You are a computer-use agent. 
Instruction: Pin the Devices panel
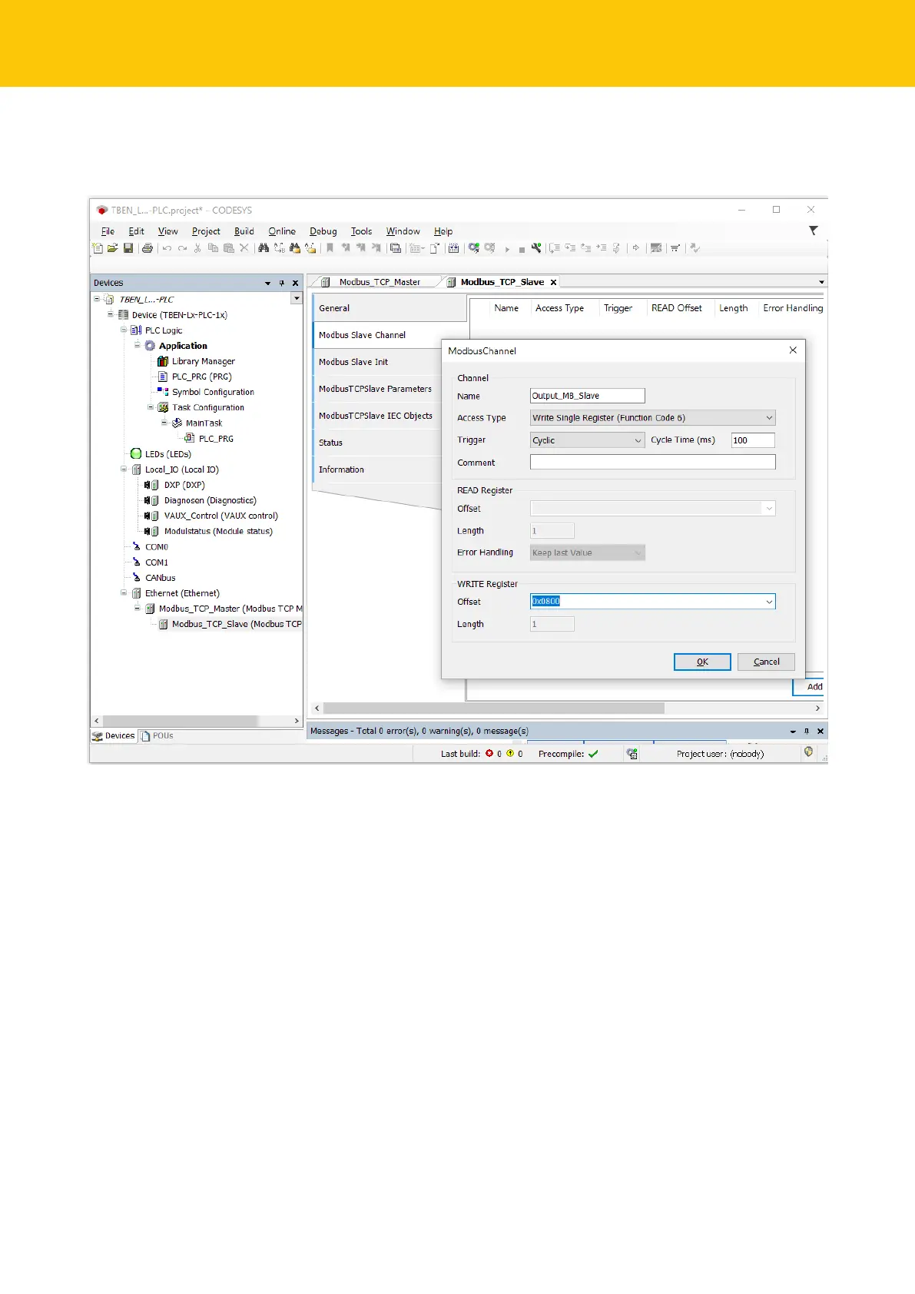282,283
